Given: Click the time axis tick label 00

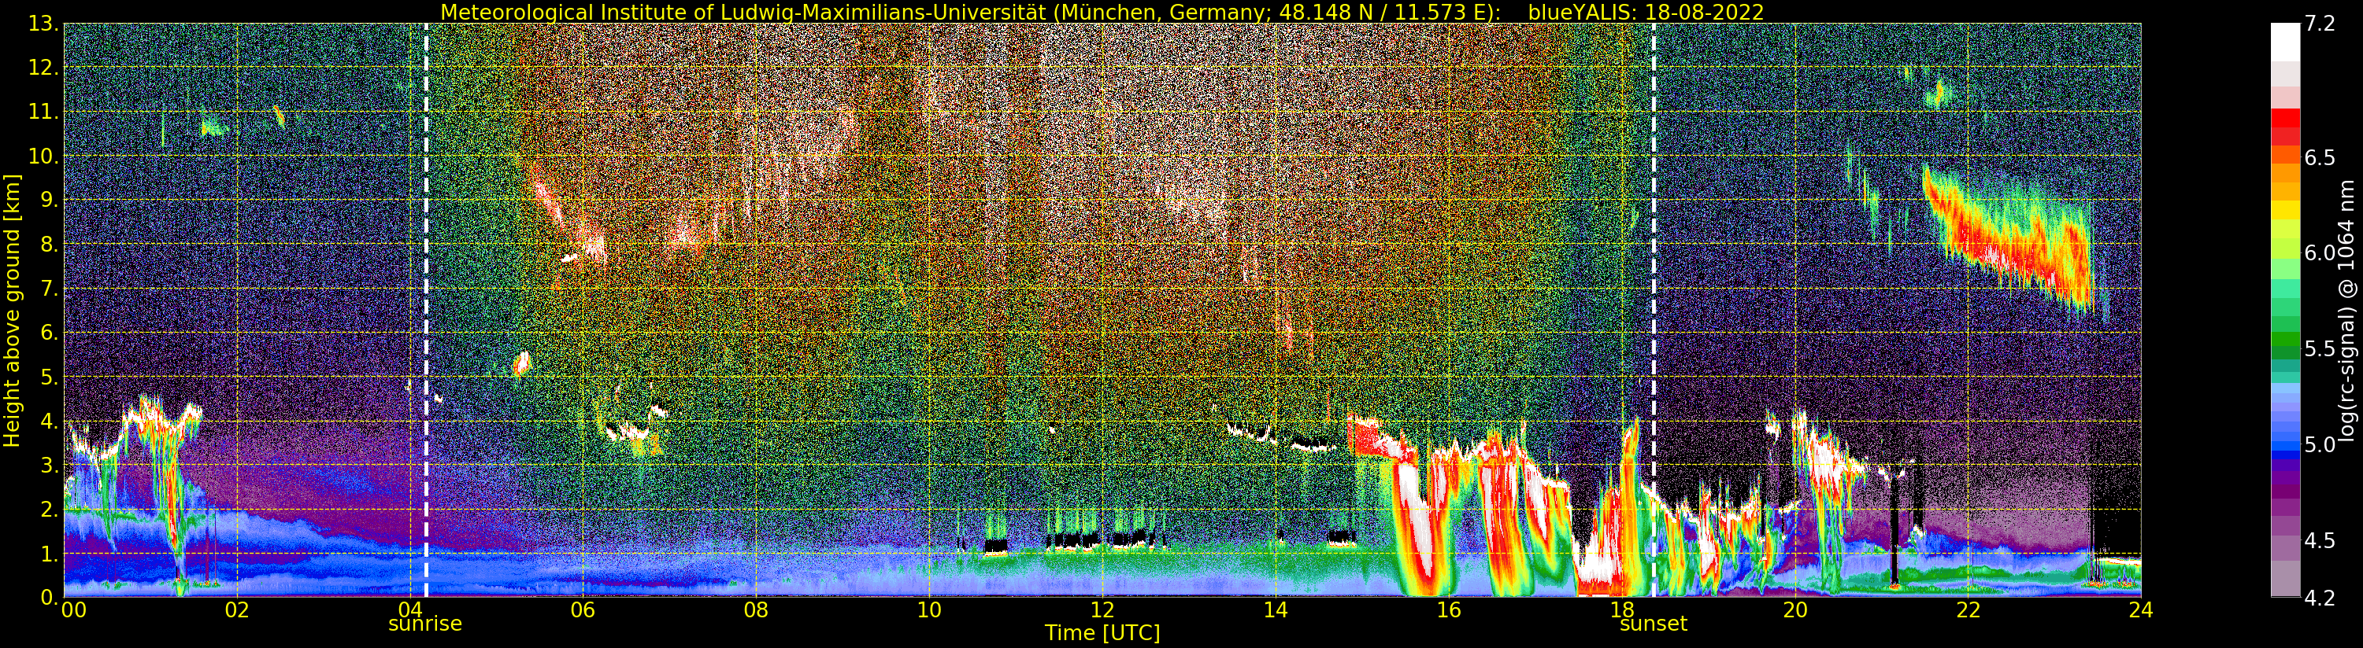Looking at the screenshot, I should click(x=72, y=609).
